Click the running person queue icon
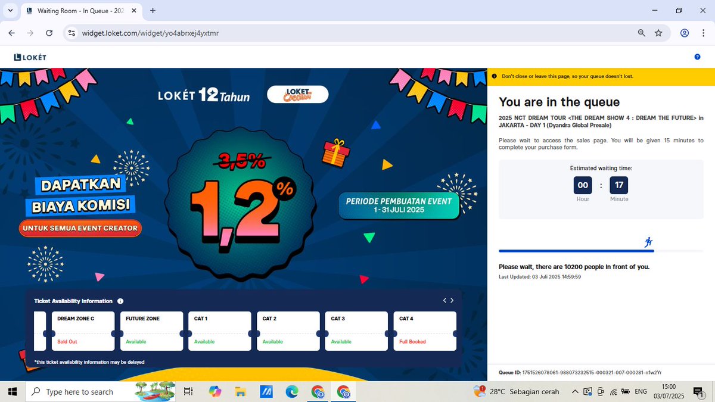715x402 pixels. coord(648,242)
